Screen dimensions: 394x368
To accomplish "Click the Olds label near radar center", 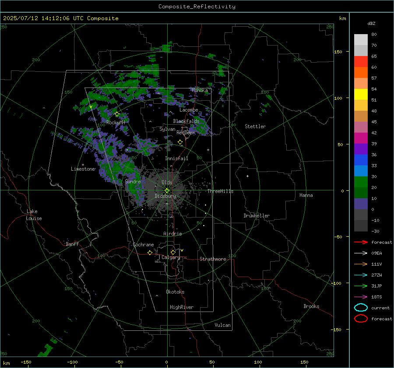I will coord(167,182).
